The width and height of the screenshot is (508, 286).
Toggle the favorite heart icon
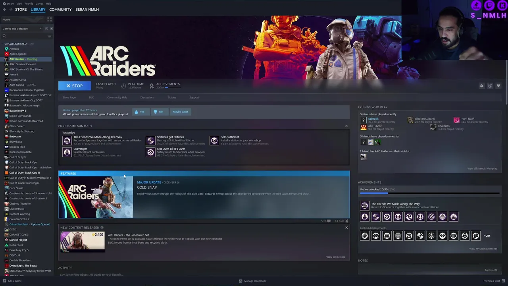[x=498, y=86]
